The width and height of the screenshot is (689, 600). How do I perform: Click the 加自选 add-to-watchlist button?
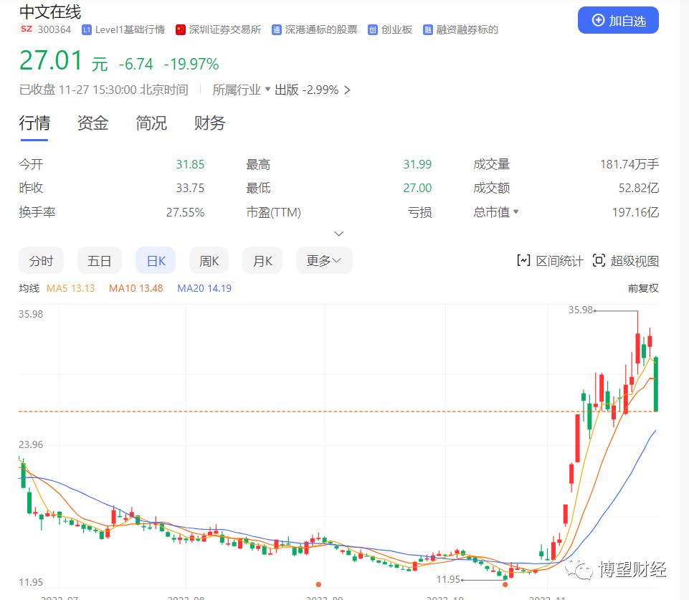[618, 20]
